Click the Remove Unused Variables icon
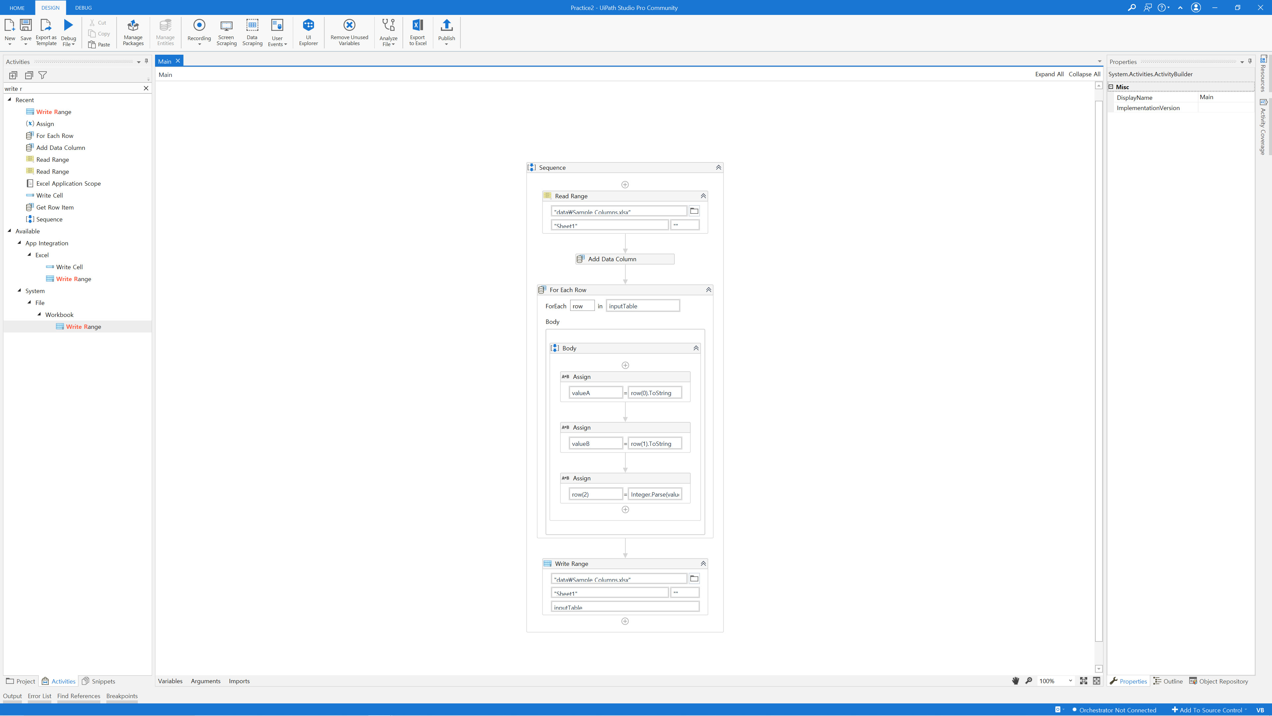1272x716 pixels. tap(349, 25)
